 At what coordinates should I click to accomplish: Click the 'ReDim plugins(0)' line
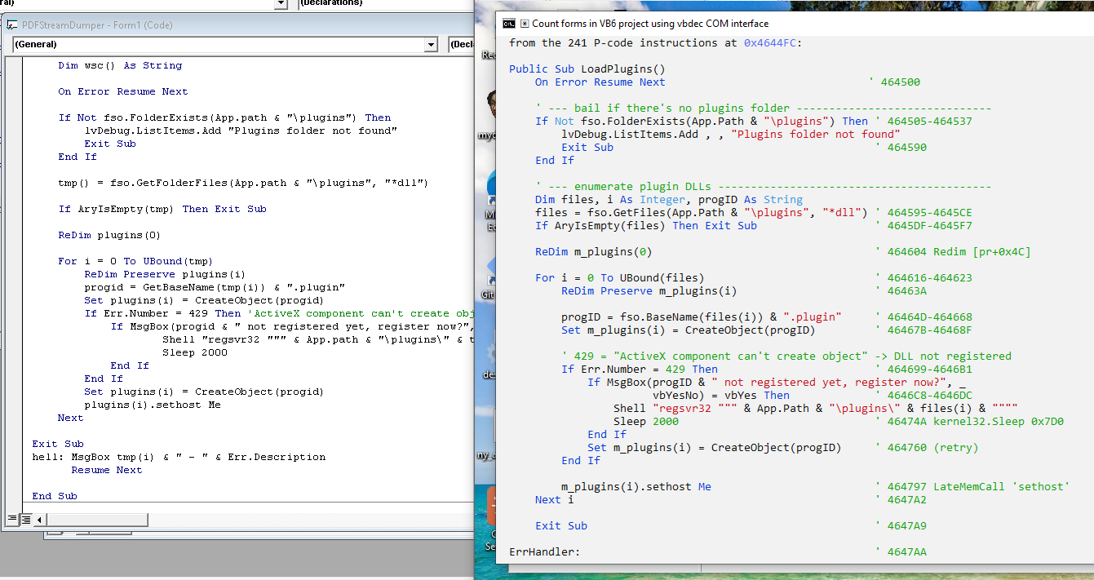(109, 235)
